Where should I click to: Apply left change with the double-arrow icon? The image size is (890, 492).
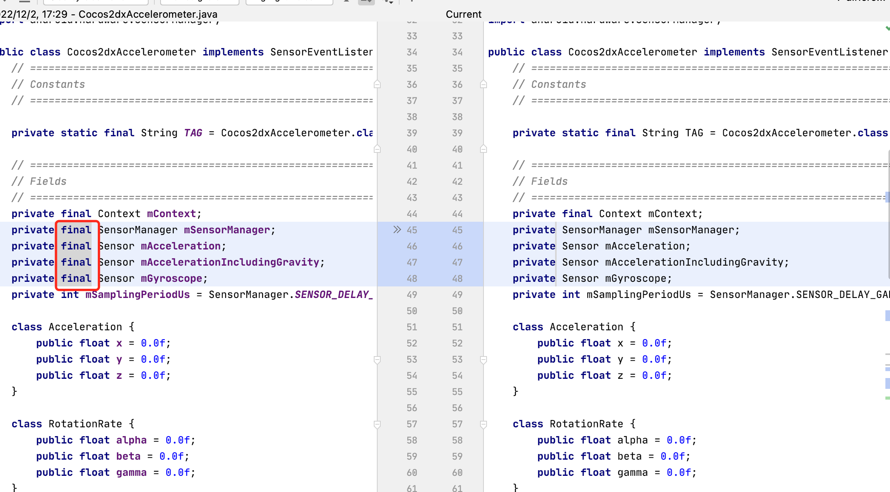point(397,230)
